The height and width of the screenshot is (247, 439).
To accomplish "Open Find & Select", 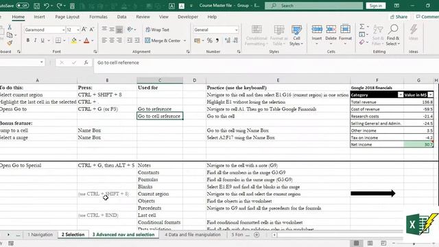I will 393,35.
